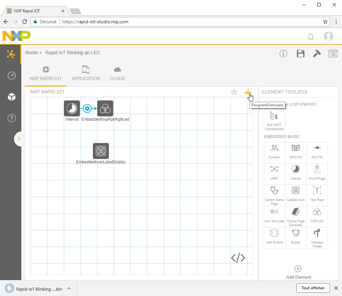Viewport: 342px width, 296px height.
Task: Click the Program Firmware icon
Action: 248,92
